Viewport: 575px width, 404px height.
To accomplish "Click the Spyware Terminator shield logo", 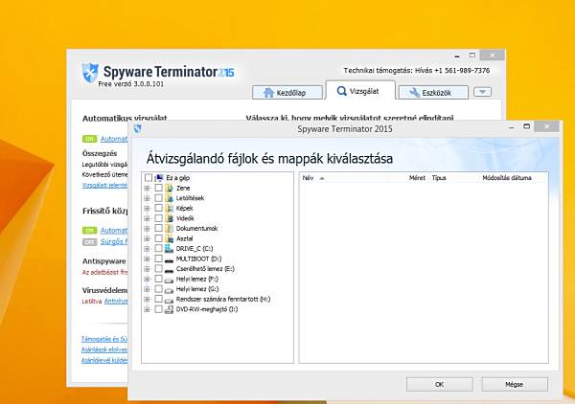I will [90, 73].
